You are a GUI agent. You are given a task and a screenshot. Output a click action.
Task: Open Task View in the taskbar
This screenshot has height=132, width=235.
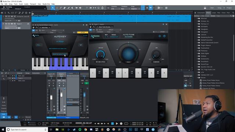pos(51,129)
